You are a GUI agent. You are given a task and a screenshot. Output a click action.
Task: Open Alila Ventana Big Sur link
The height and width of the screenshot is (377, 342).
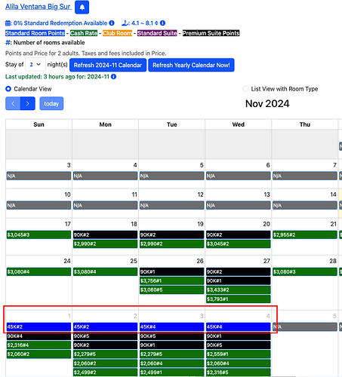pos(38,7)
